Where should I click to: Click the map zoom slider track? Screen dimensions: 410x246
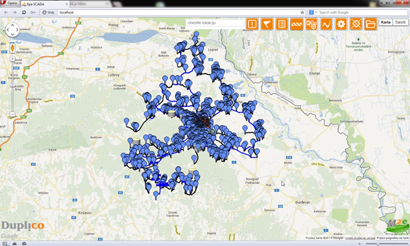click(12, 87)
